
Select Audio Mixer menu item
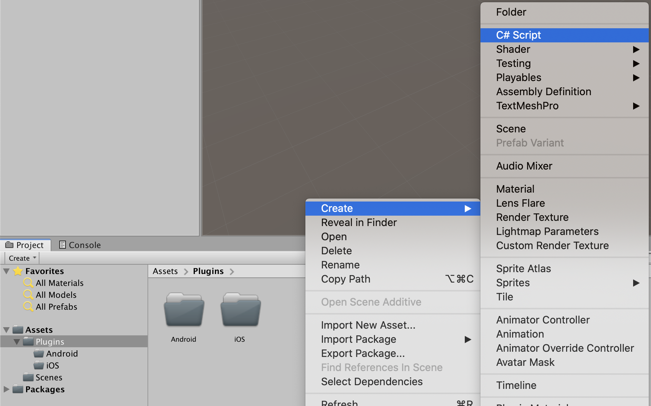click(x=565, y=166)
